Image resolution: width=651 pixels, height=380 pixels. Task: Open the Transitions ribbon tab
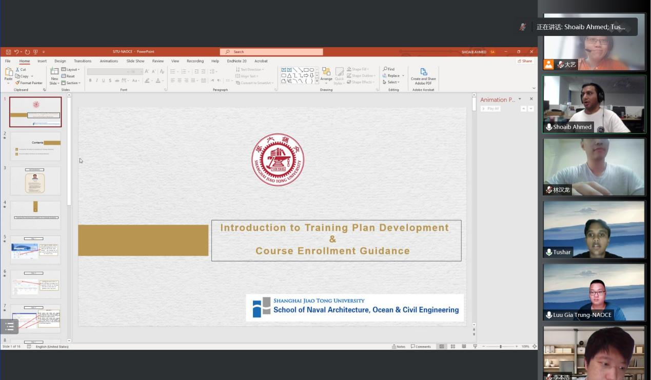click(83, 61)
